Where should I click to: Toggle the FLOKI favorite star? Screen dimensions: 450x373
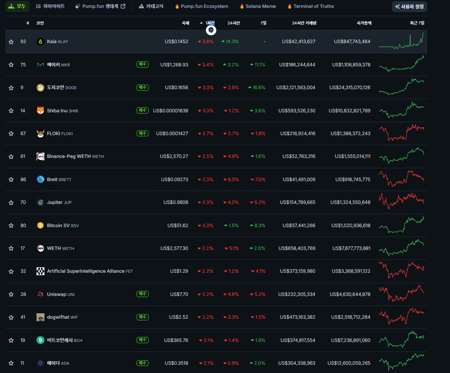(11, 133)
